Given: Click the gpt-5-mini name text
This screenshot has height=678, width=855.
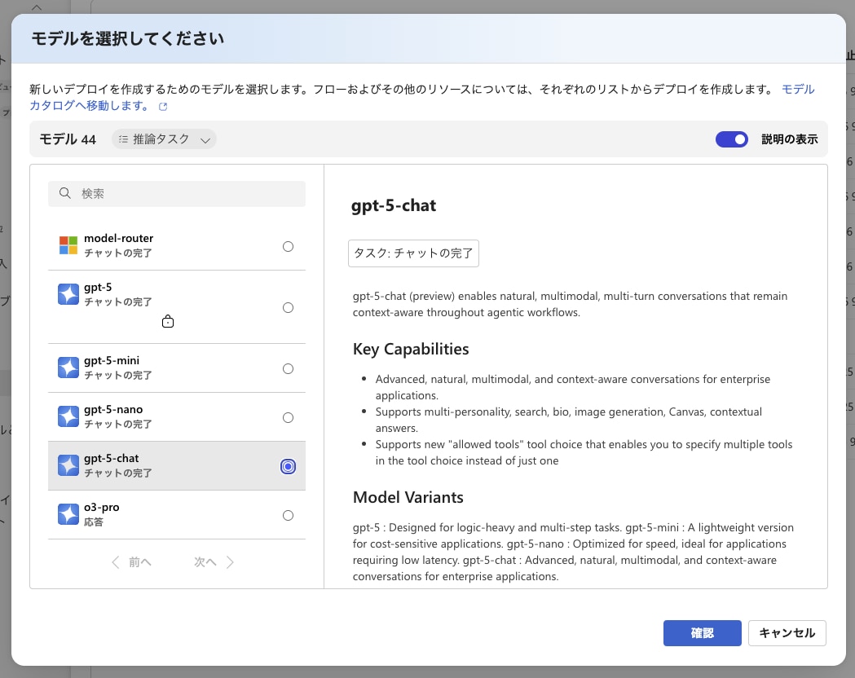Looking at the screenshot, I should pos(111,360).
